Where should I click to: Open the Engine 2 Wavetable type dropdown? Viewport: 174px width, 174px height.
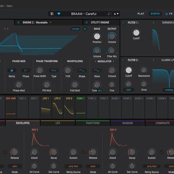click(x=37, y=23)
